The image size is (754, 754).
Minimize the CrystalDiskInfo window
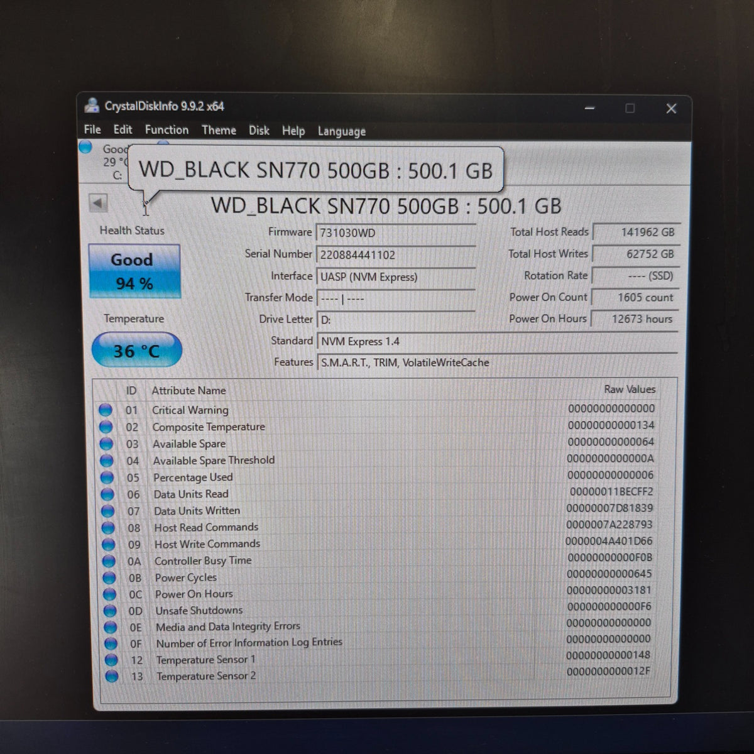coord(589,108)
